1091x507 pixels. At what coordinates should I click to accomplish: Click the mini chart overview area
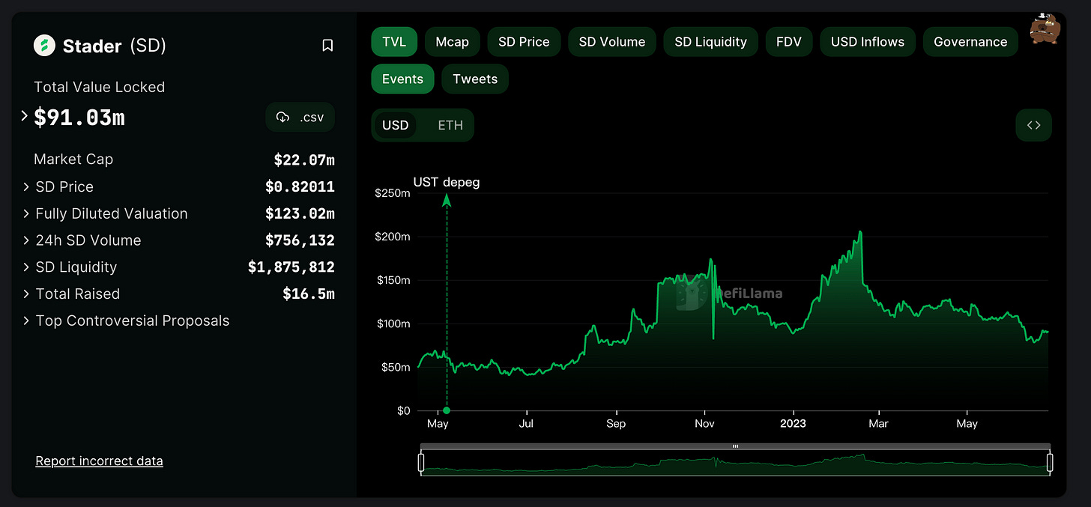735,464
